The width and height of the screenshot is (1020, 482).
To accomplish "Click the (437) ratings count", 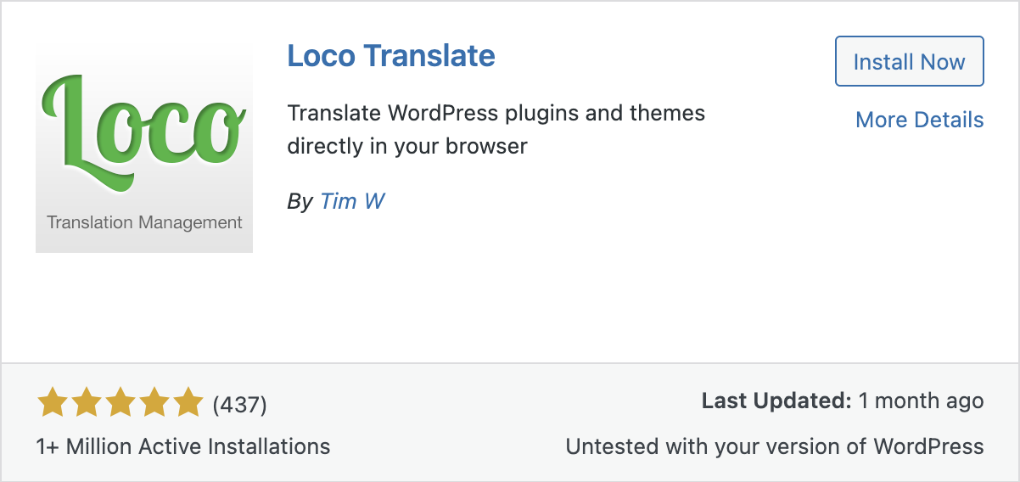I will click(x=239, y=405).
